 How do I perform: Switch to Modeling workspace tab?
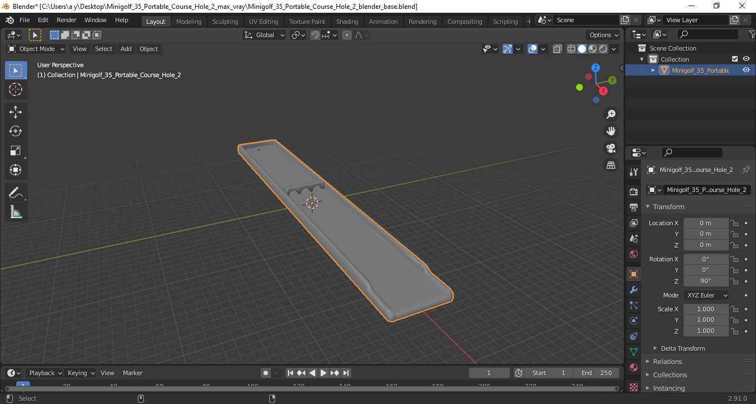click(x=188, y=21)
